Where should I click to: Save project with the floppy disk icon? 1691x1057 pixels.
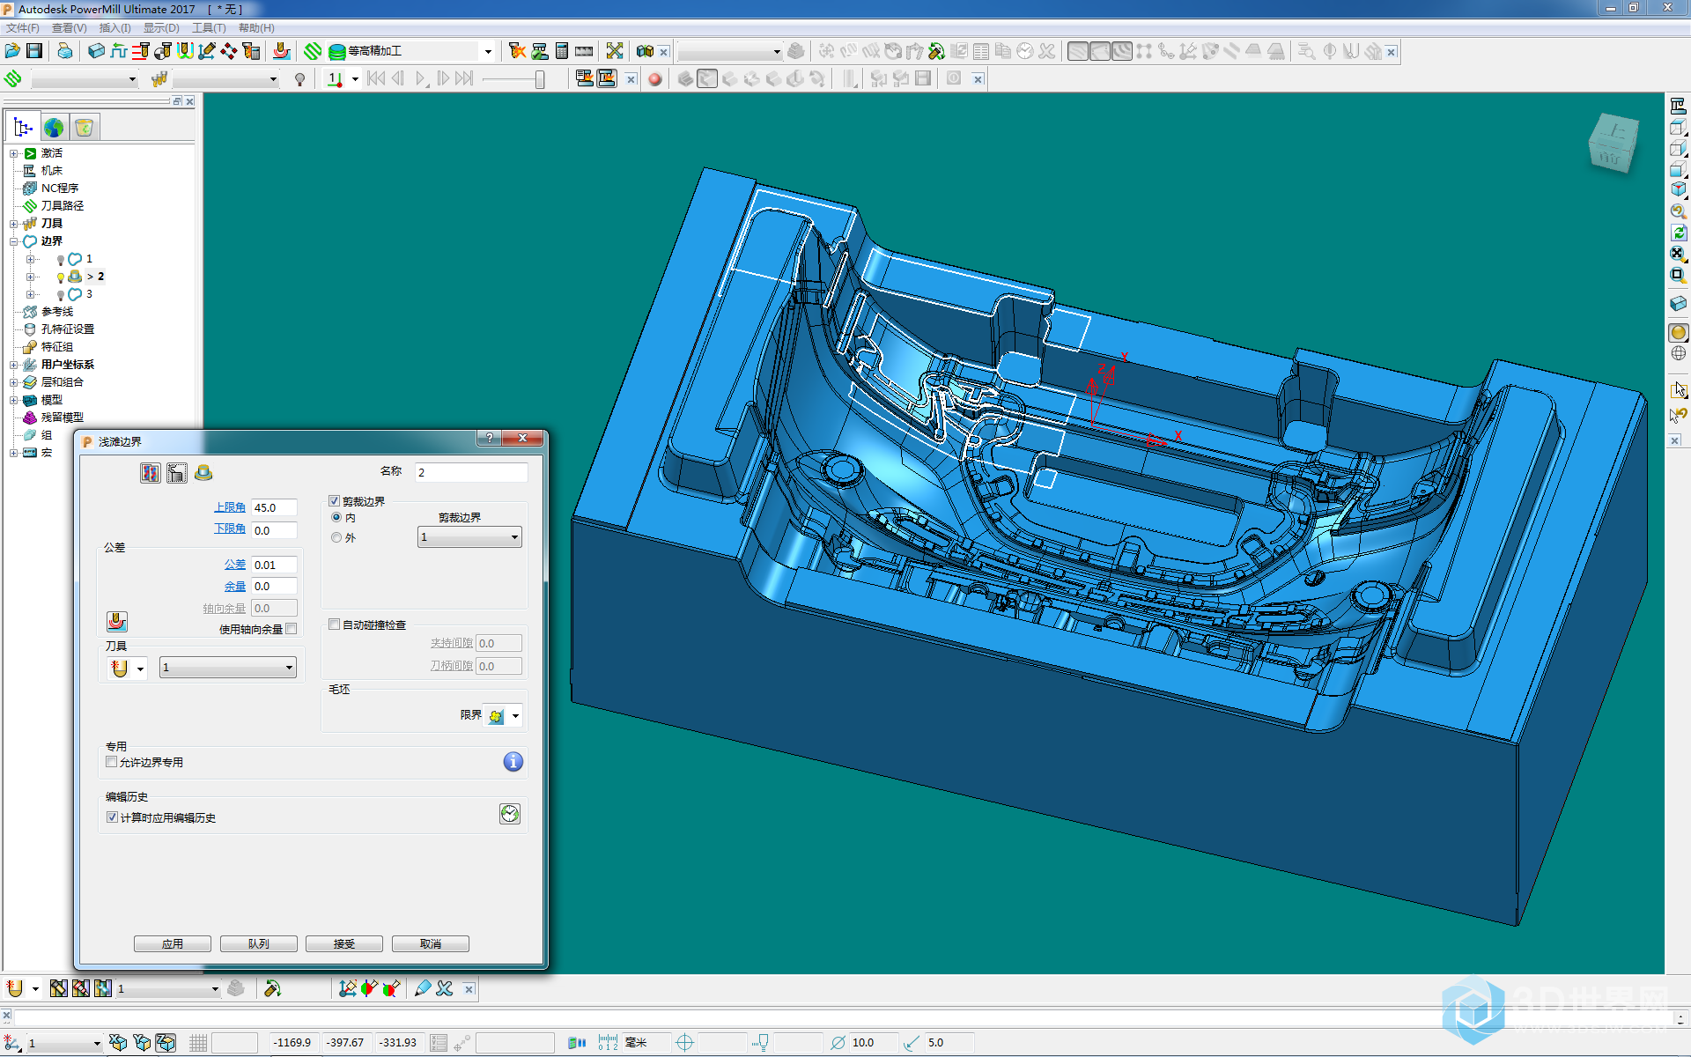(34, 51)
